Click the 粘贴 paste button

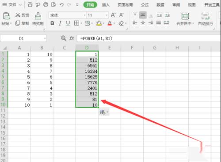click(6, 19)
